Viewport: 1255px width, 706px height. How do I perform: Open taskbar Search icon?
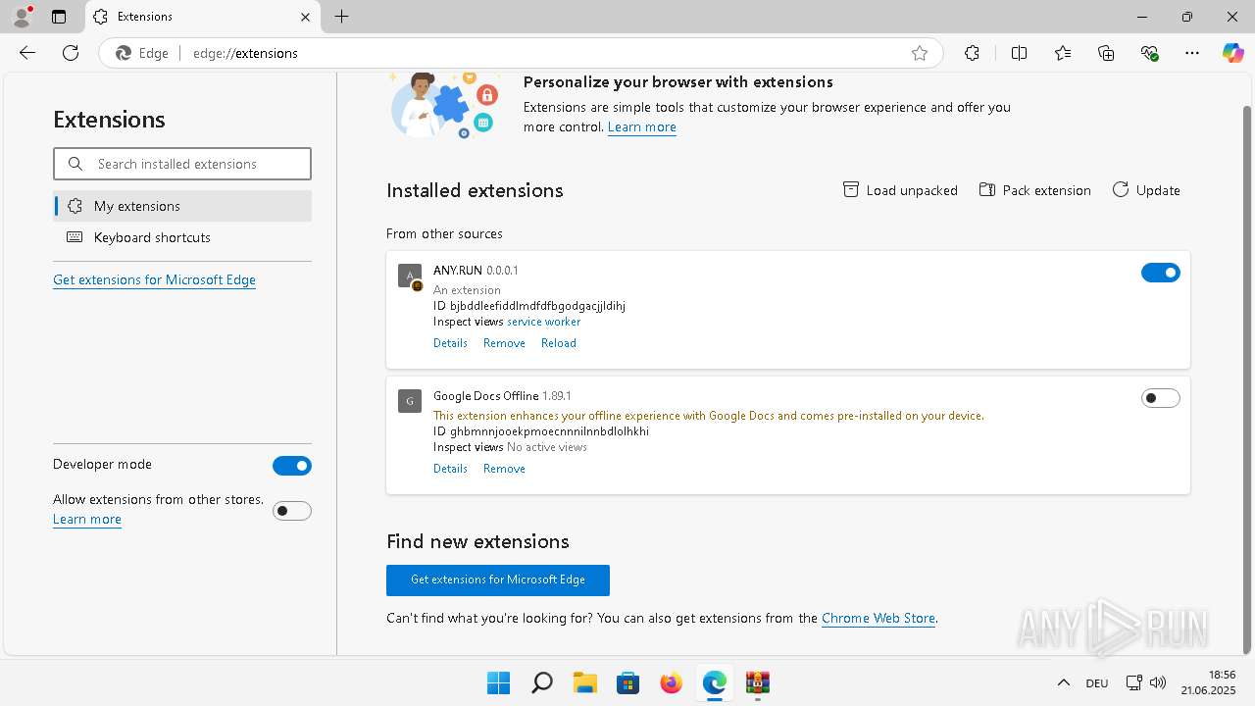[541, 682]
